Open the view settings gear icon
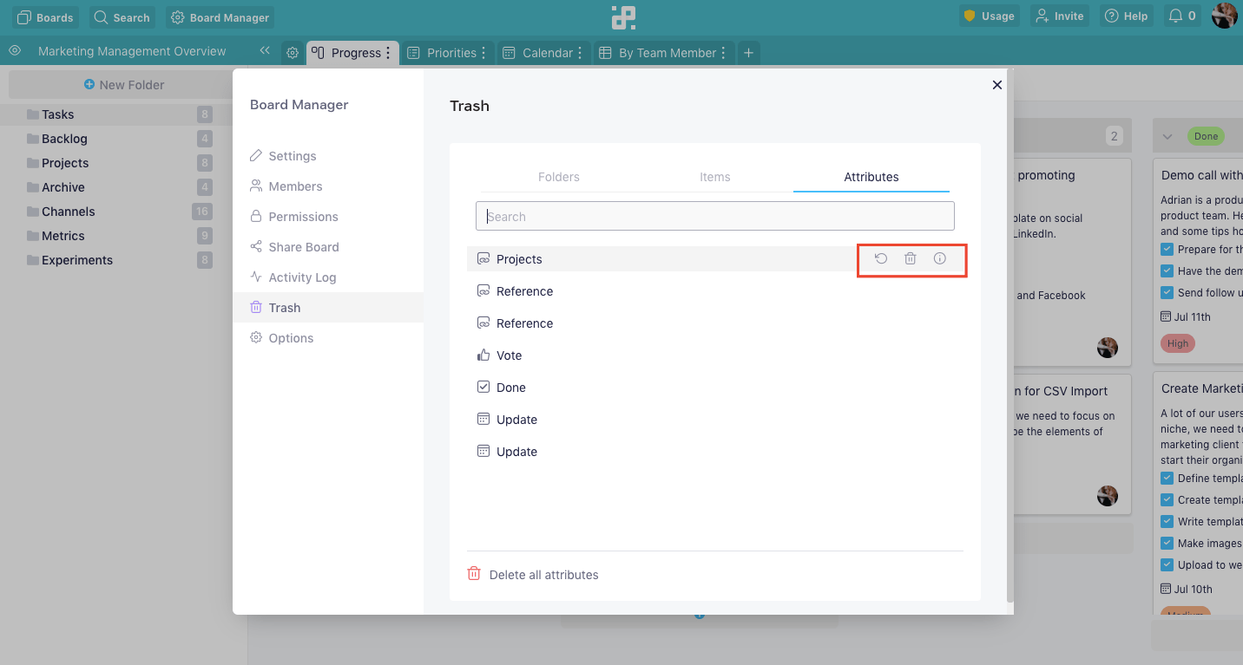 [x=293, y=53]
